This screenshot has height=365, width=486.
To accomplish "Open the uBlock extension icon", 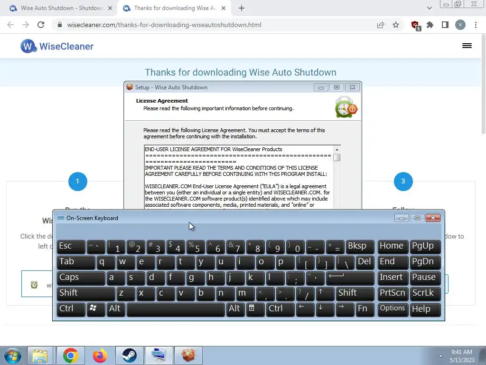I will pyautogui.click(x=415, y=25).
